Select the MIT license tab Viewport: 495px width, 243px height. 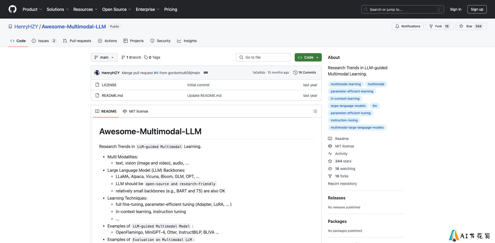point(135,111)
